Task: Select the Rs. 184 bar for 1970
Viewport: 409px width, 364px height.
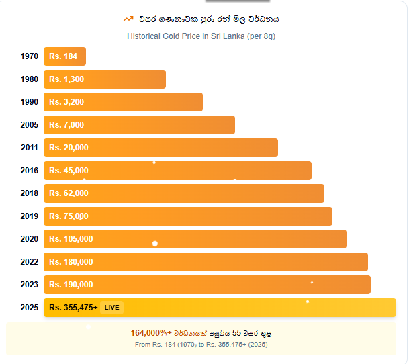Action: tap(64, 56)
